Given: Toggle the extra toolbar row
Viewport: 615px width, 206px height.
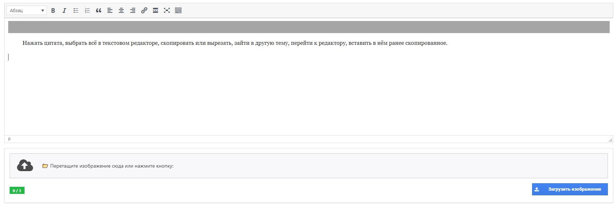Looking at the screenshot, I should click(x=178, y=11).
